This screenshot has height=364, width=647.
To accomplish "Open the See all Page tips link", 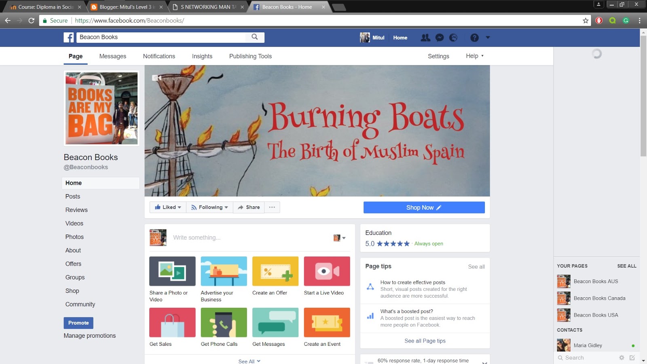I will (425, 341).
